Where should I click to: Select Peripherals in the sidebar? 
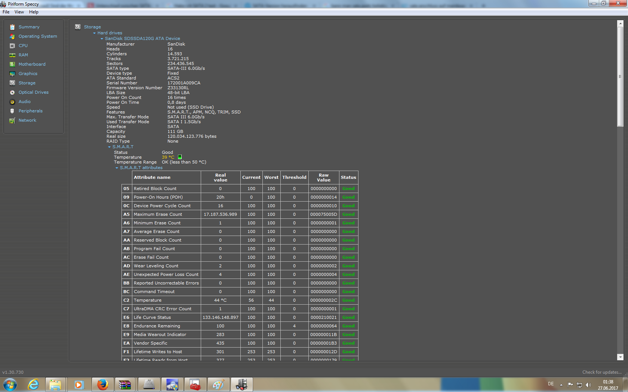(31, 111)
